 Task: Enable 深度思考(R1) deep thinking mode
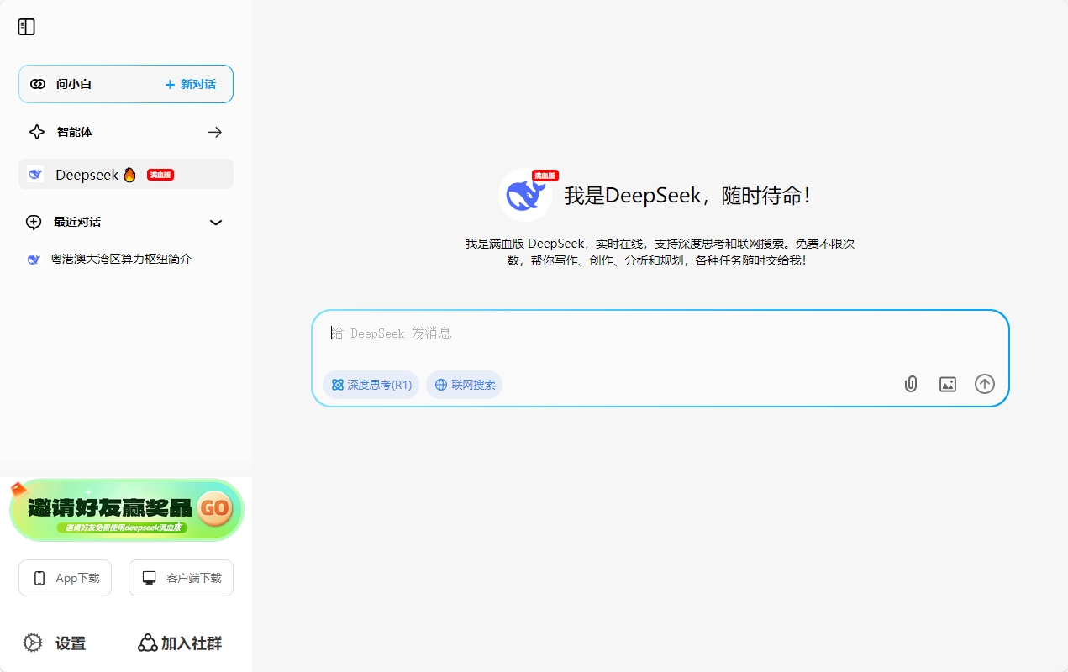click(371, 385)
